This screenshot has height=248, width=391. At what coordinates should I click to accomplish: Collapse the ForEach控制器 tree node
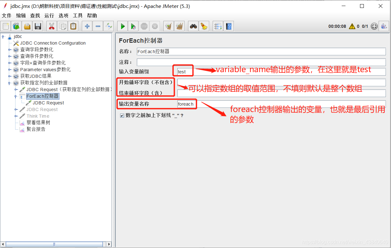pos(15,96)
